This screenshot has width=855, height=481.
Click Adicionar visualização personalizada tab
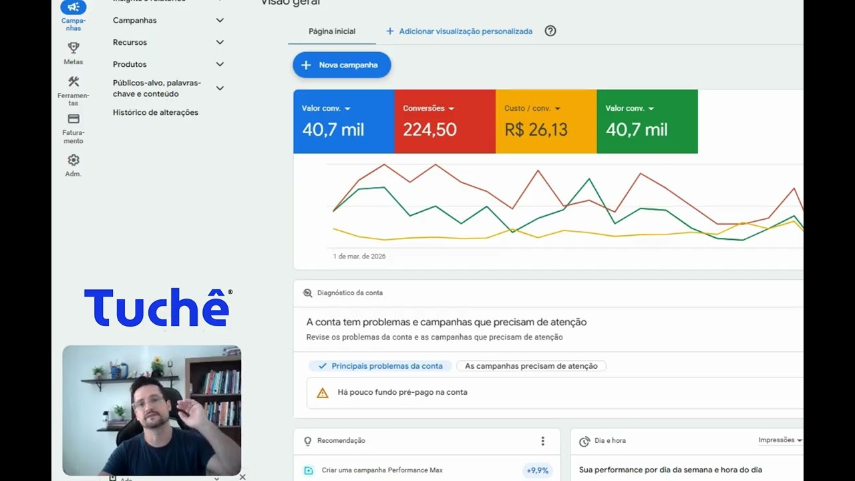point(466,31)
